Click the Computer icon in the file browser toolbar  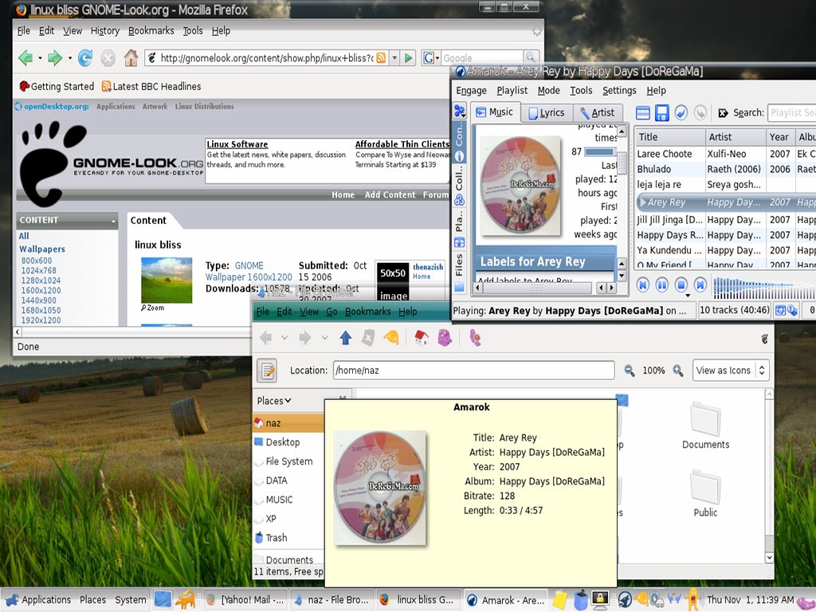[x=445, y=338]
